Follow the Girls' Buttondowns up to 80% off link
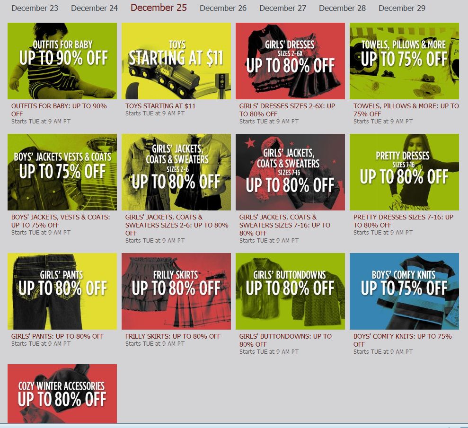This screenshot has height=428, width=468. coord(285,341)
